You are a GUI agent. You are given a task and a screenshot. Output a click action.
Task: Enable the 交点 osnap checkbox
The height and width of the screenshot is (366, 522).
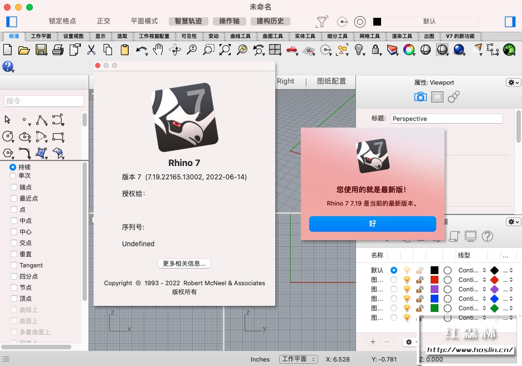[14, 243]
